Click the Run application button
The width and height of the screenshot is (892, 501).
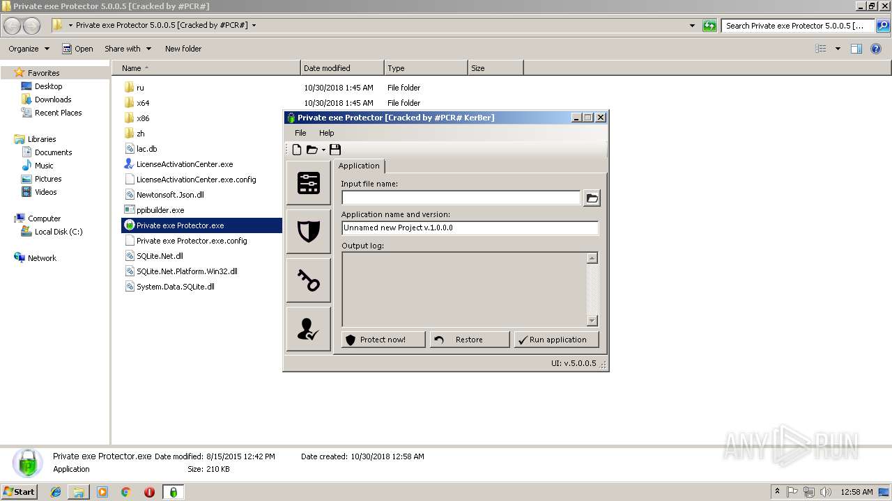coord(556,340)
